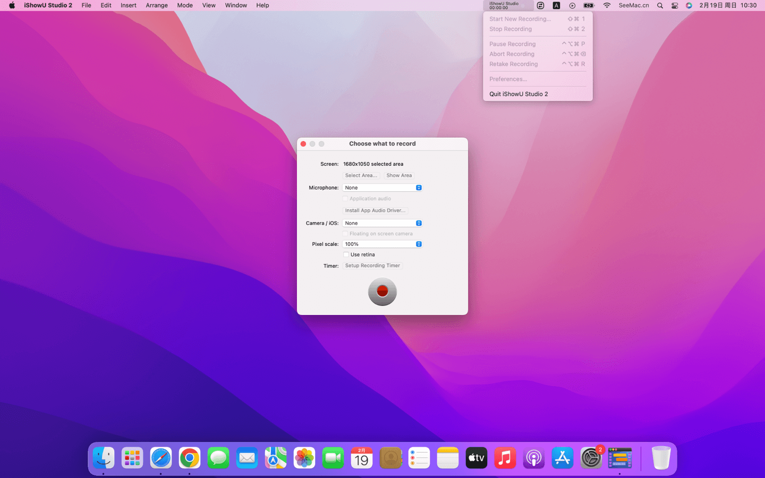Screen dimensions: 765x478
Task: Open Spotlight search in the menu bar
Action: [x=660, y=5]
